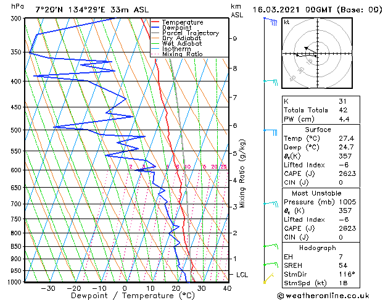Click the 'Most Unstable' section heading
Image resolution: width=388 pixels, height=300 pixels.
tap(316, 193)
